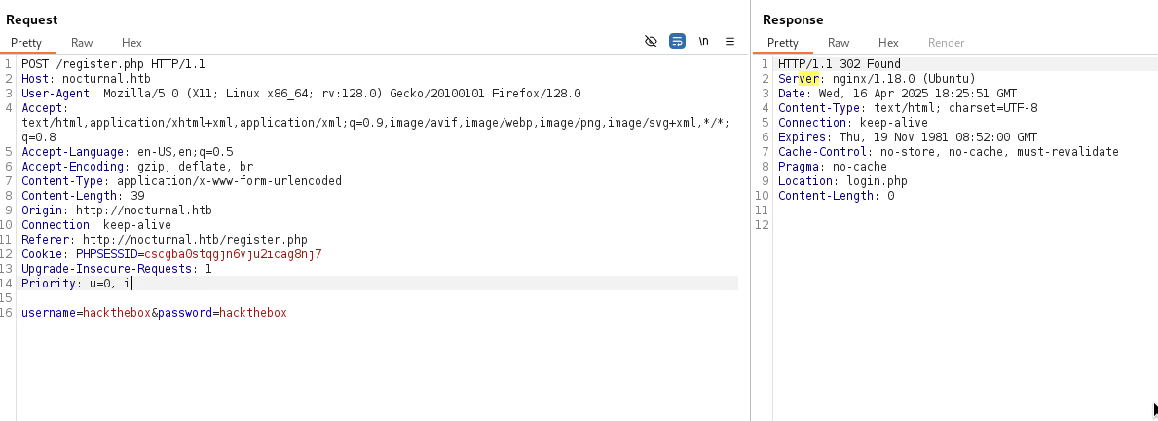Toggle the blue line-wrap icon
The height and width of the screenshot is (421, 1158).
pos(677,42)
